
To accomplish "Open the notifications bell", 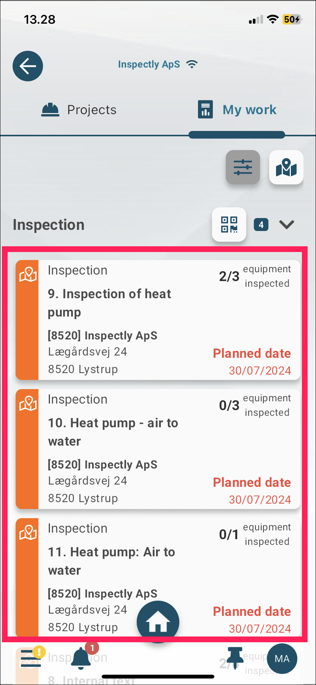I will pos(81,658).
